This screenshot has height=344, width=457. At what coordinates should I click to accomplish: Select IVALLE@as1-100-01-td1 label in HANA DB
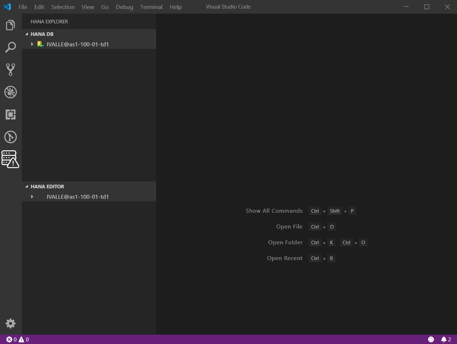(78, 44)
